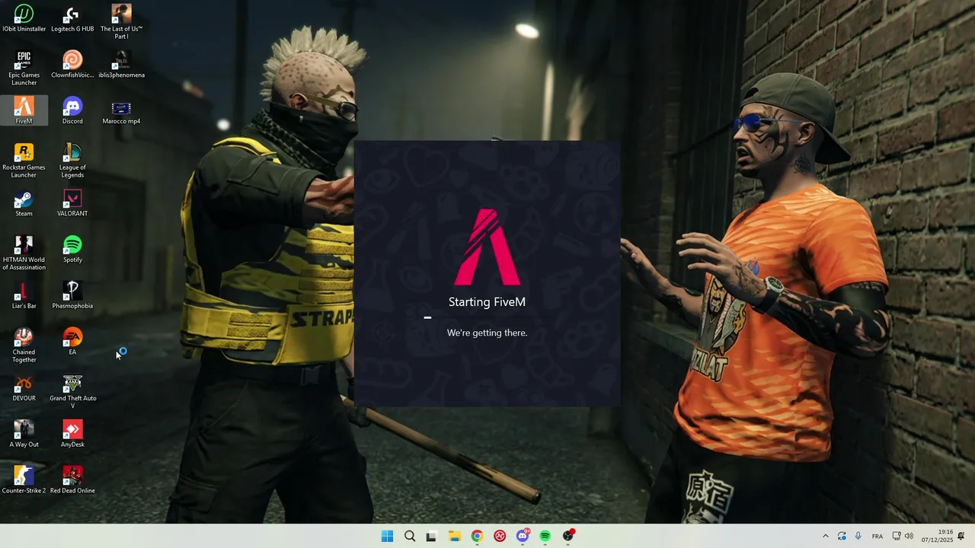
Task: Click the sync tray icon
Action: click(x=842, y=536)
